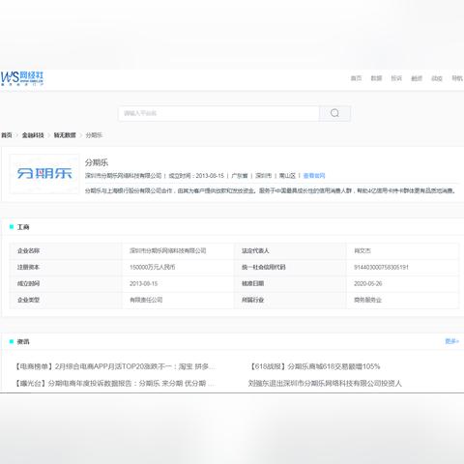Click the 资讯 section heading
The width and height of the screenshot is (464, 464).
click(23, 341)
